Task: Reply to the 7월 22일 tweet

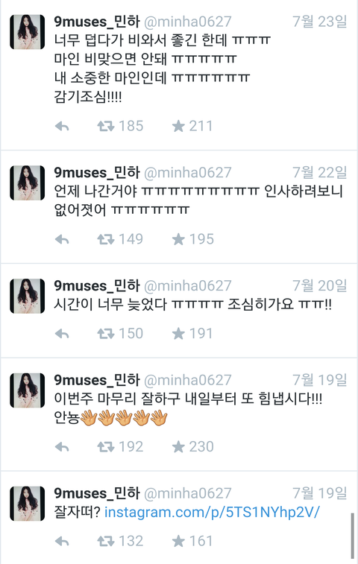Action: point(62,239)
